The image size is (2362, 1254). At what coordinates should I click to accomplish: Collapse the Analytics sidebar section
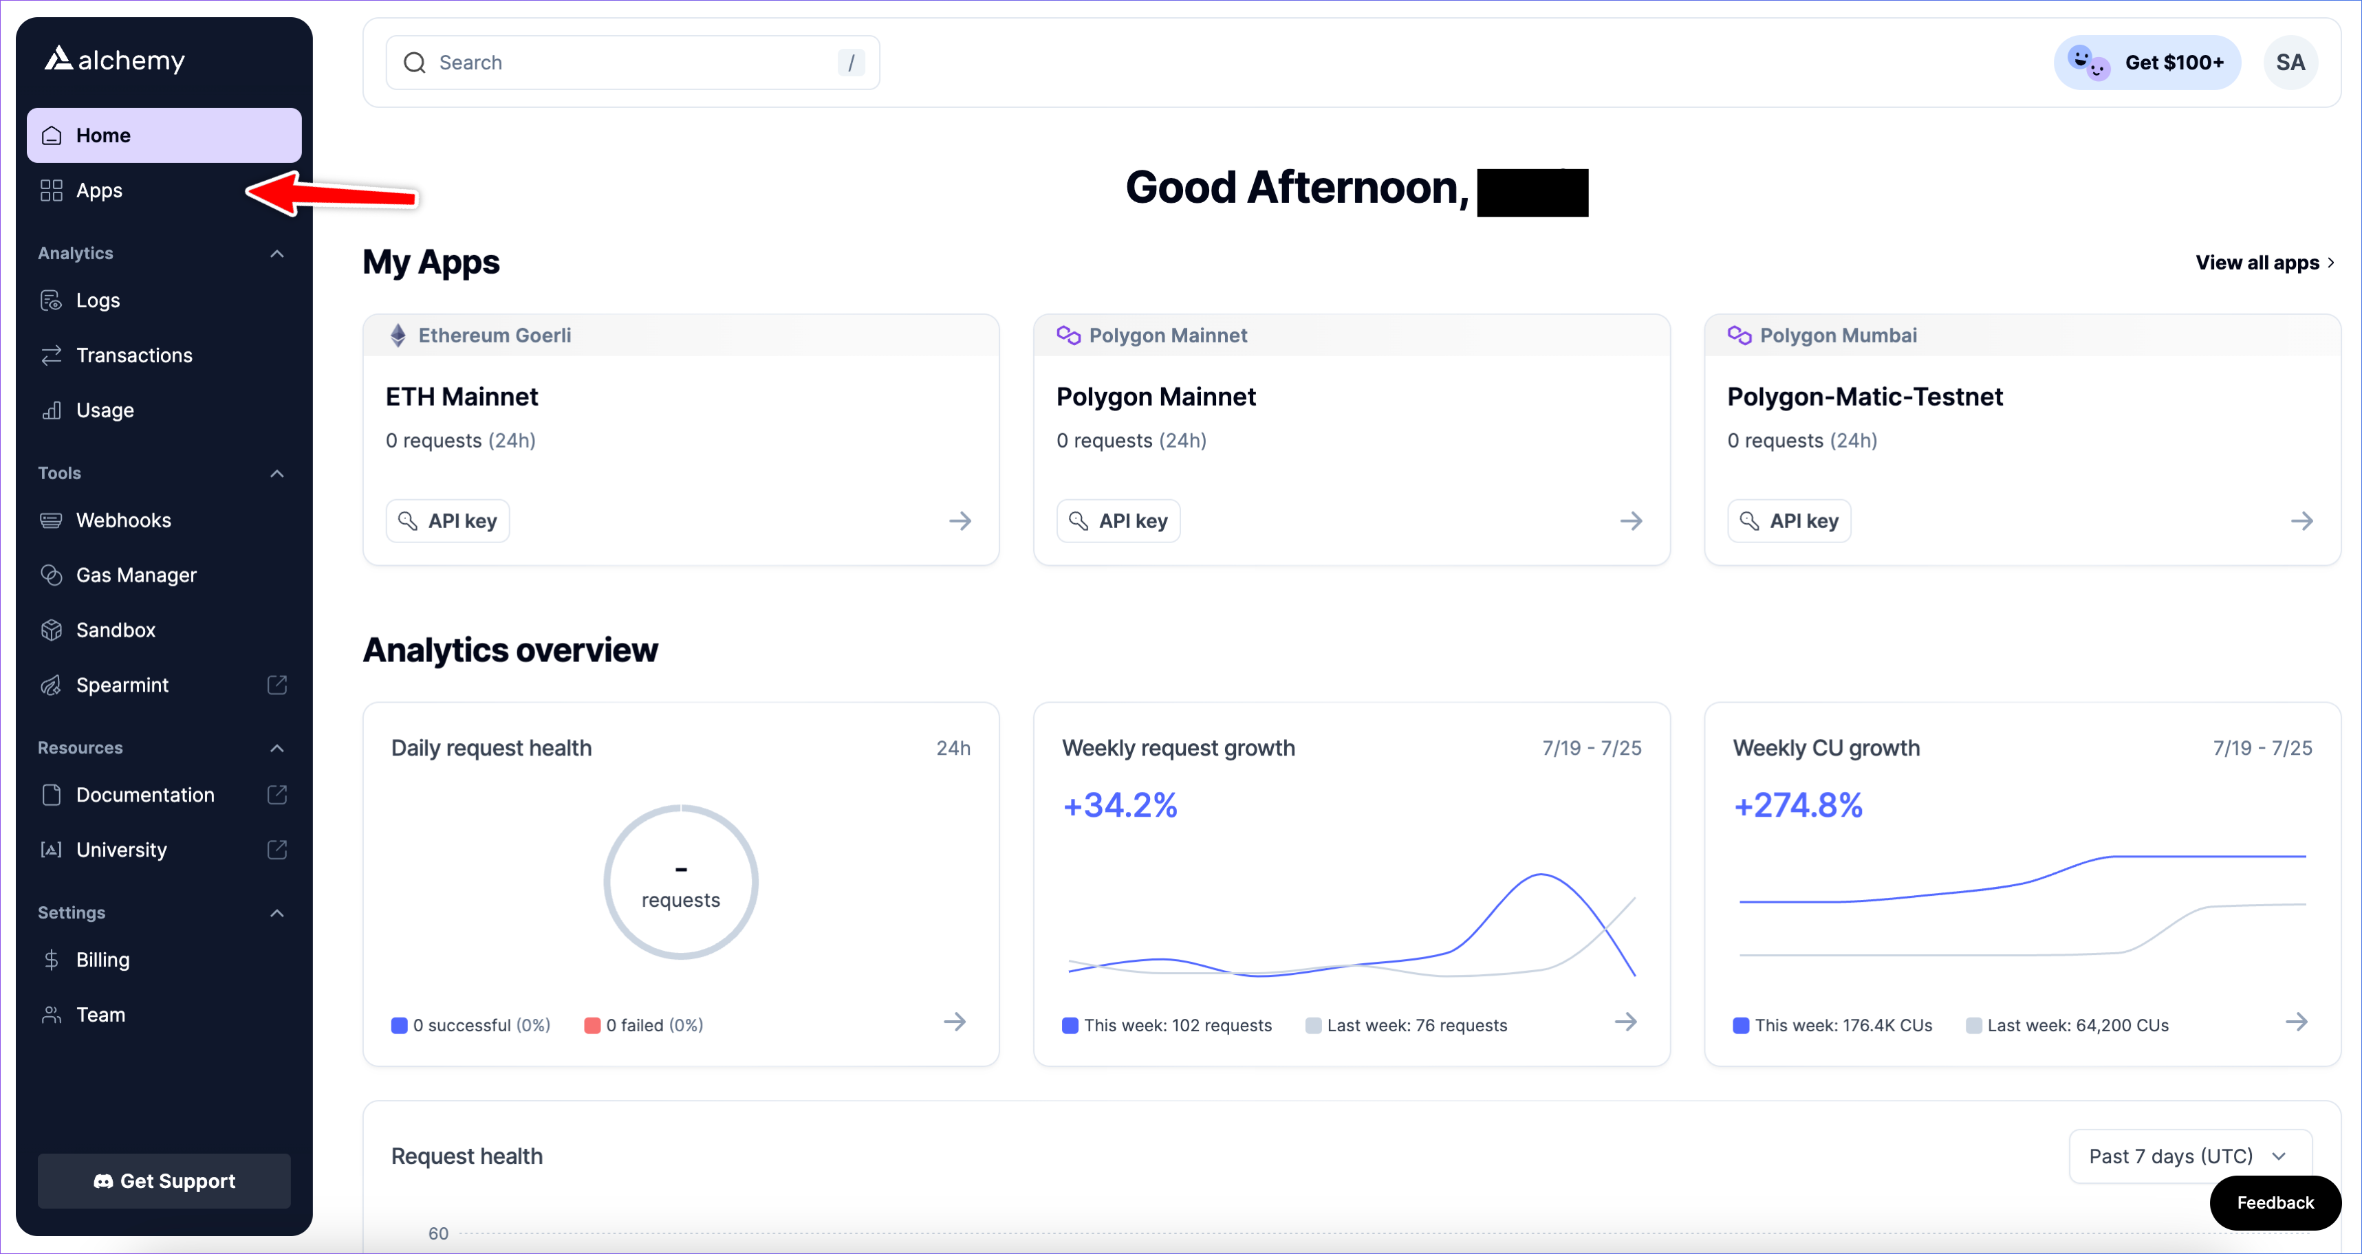click(x=277, y=253)
